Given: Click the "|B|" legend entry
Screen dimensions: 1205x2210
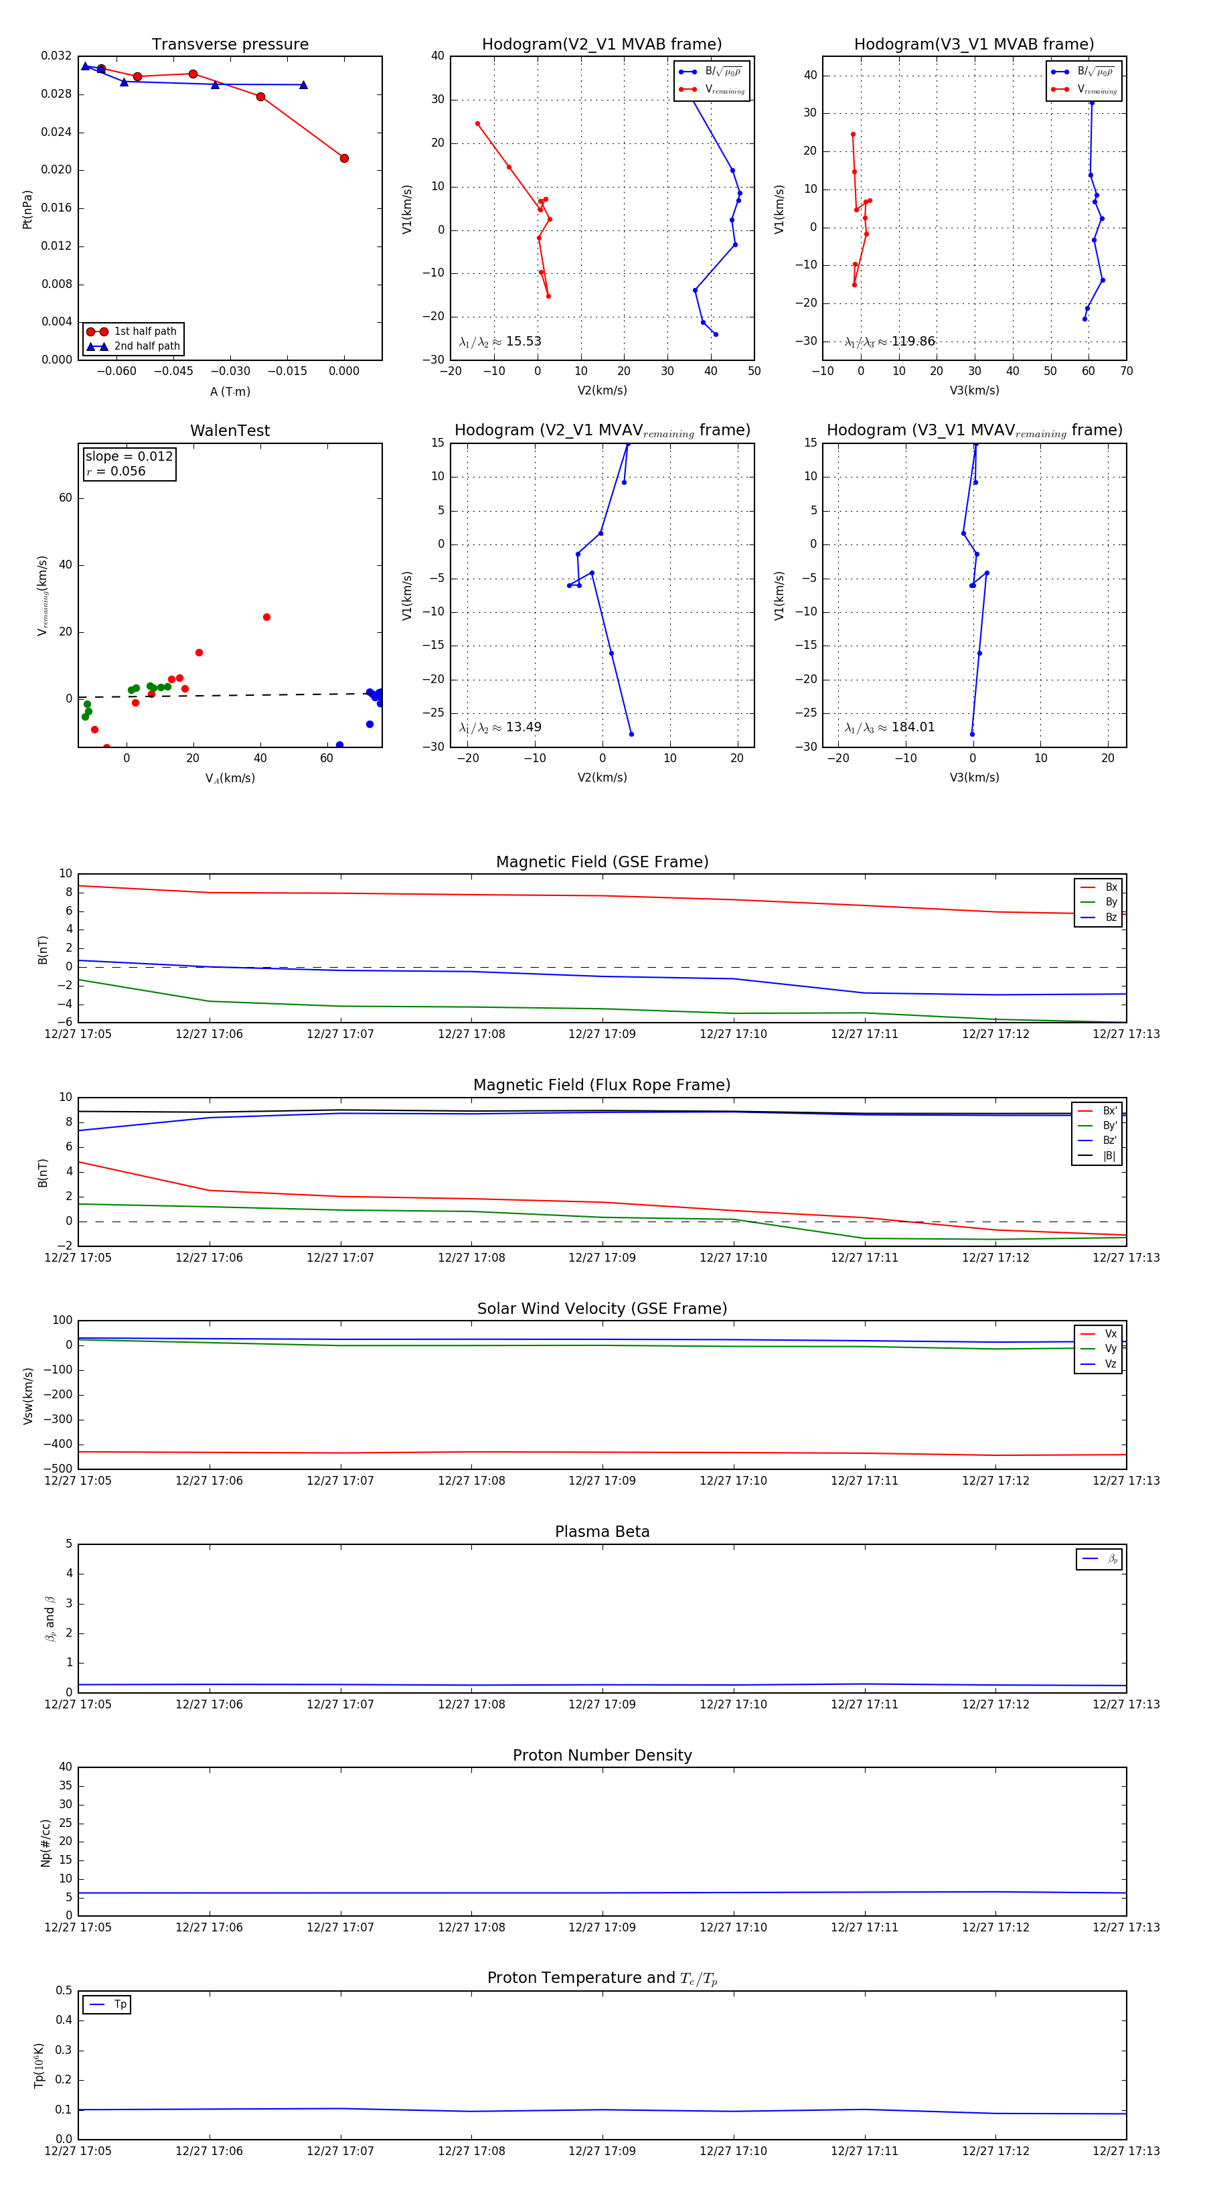Looking at the screenshot, I should 1097,1156.
